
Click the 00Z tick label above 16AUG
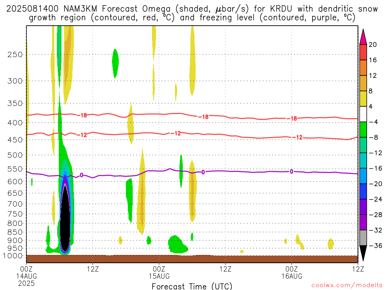(x=292, y=269)
